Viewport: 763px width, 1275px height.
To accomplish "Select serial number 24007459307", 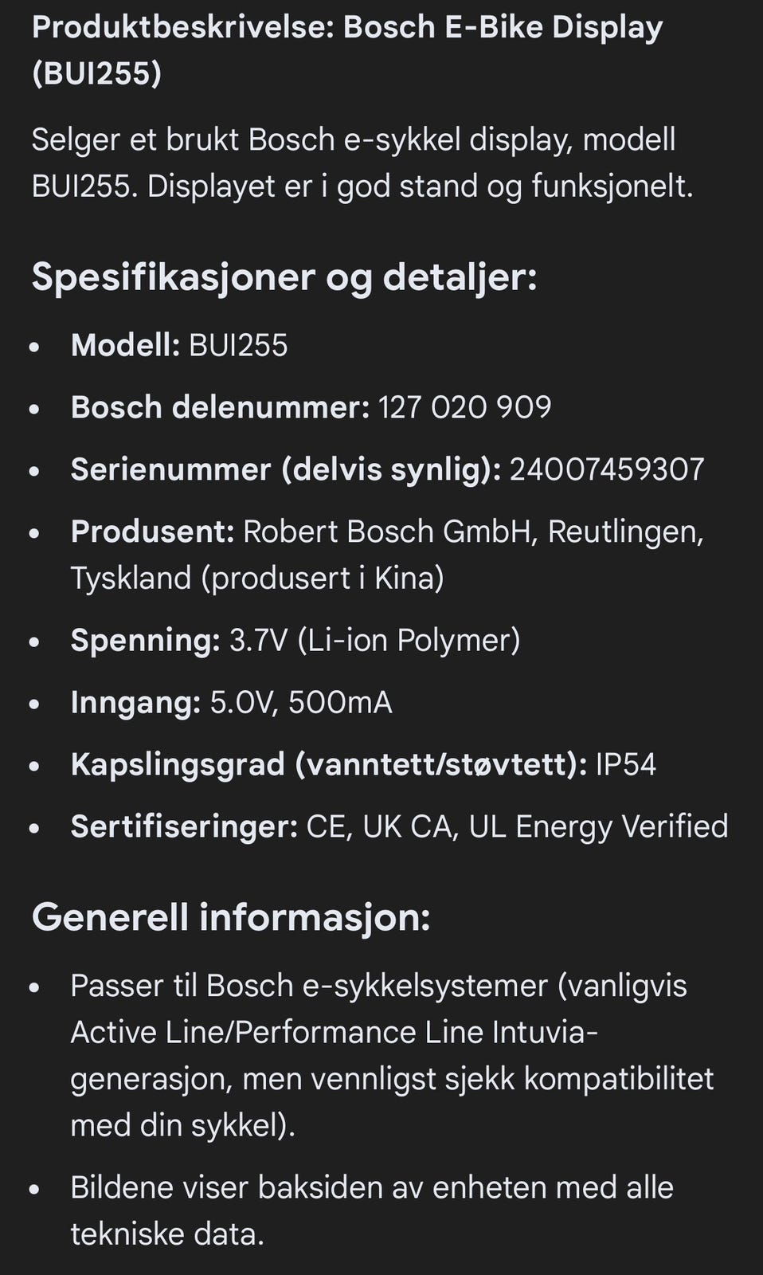I will [607, 469].
